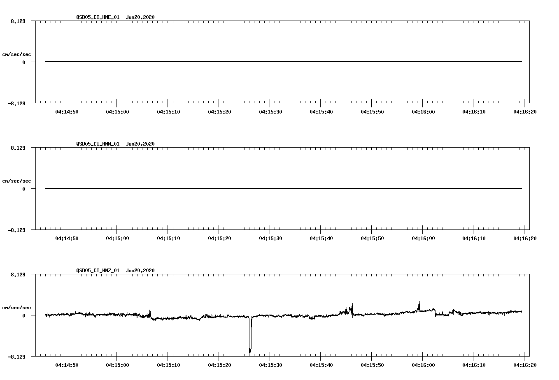
Task: Select the 04:16:20 time label under HNN plot
Action: (525, 238)
